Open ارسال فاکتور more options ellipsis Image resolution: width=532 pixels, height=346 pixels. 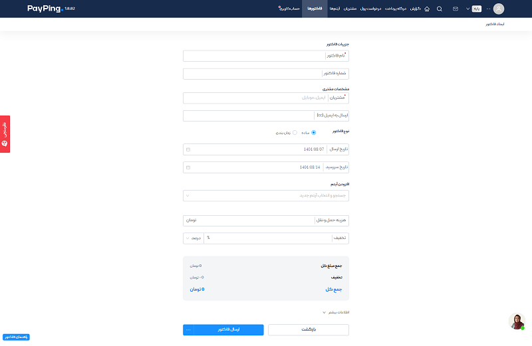pos(188,330)
